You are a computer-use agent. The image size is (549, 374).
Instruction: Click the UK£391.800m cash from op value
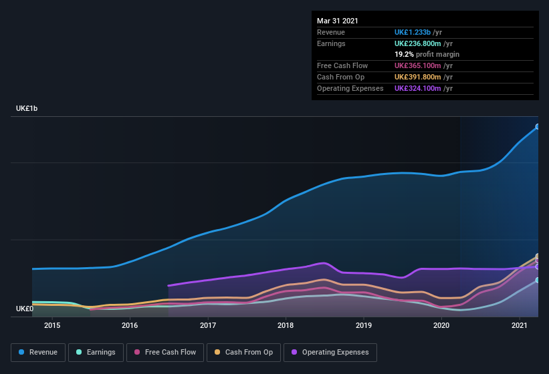(418, 77)
